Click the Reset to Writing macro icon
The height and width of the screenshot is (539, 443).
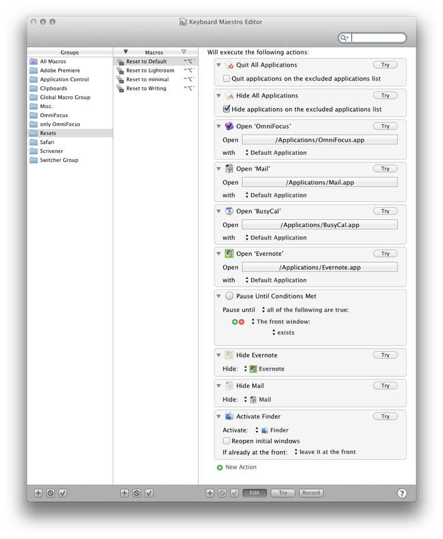coord(120,88)
